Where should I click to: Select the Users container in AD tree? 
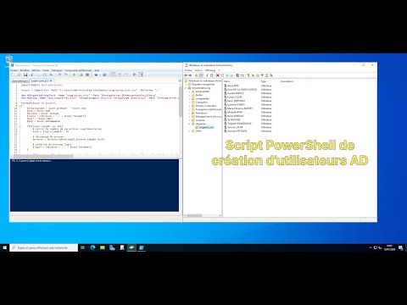pyautogui.click(x=198, y=131)
